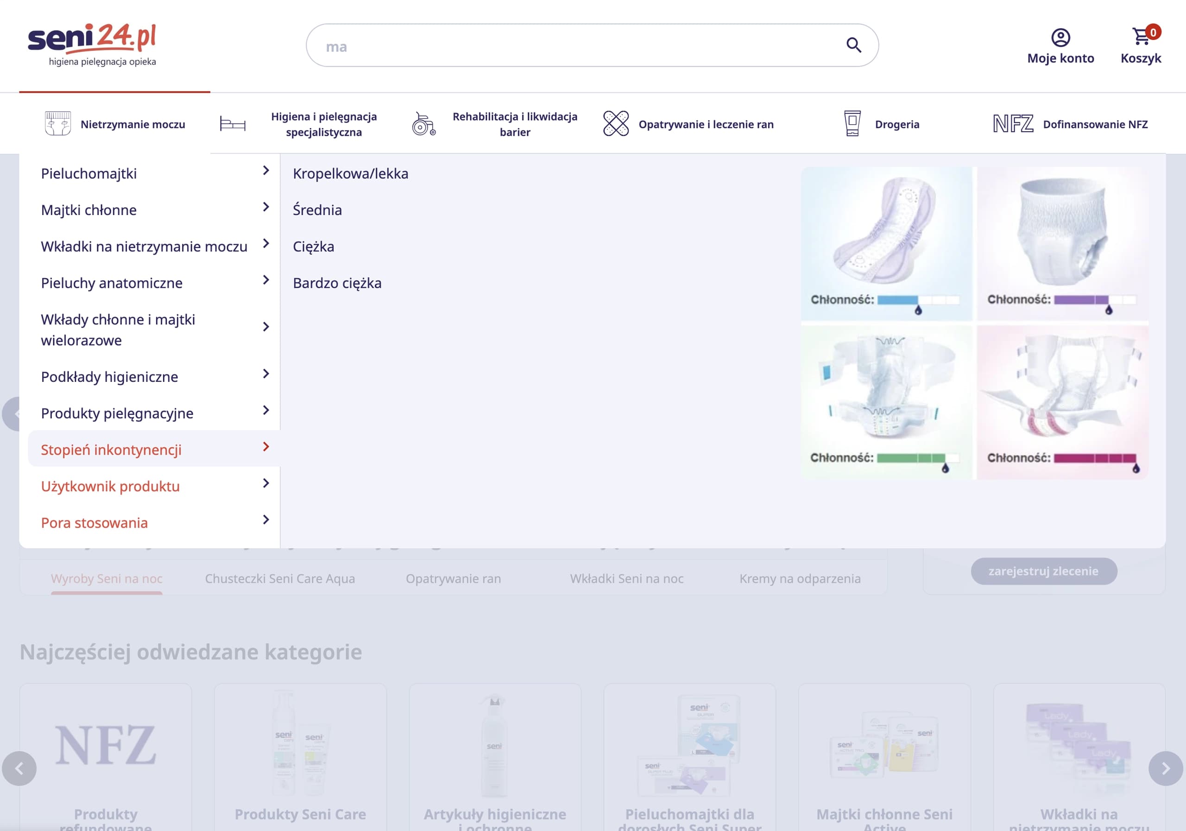Screen dimensions: 1186x831
Task: Click the wheelchair rehabilitation icon
Action: point(423,124)
